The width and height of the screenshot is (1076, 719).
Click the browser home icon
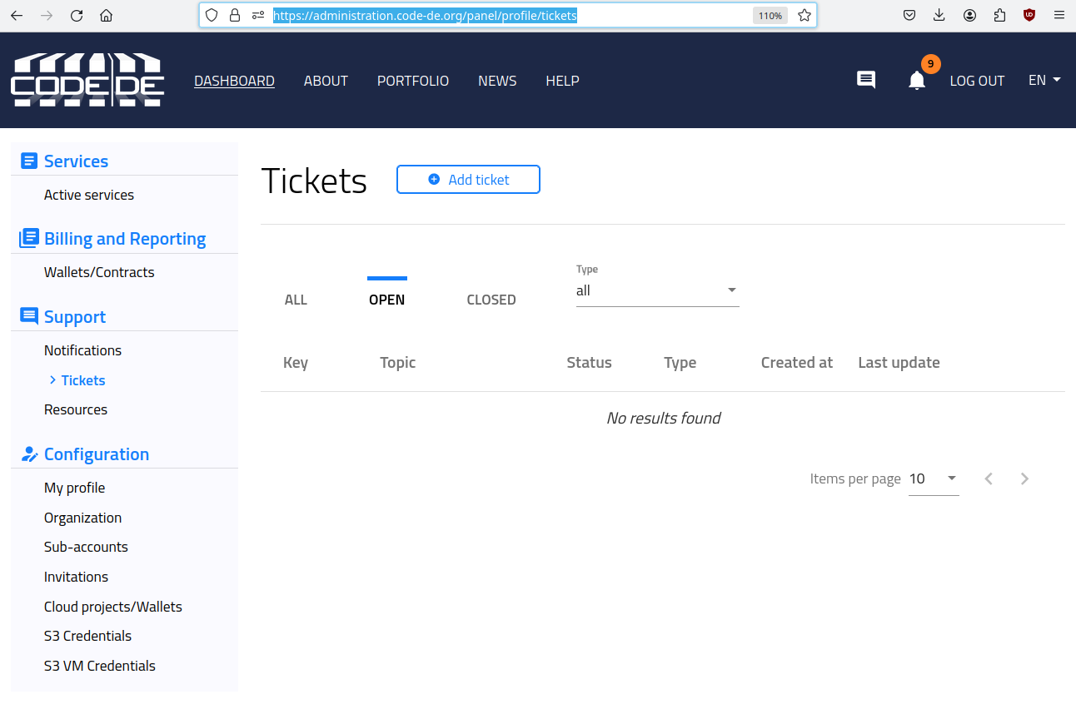(106, 15)
